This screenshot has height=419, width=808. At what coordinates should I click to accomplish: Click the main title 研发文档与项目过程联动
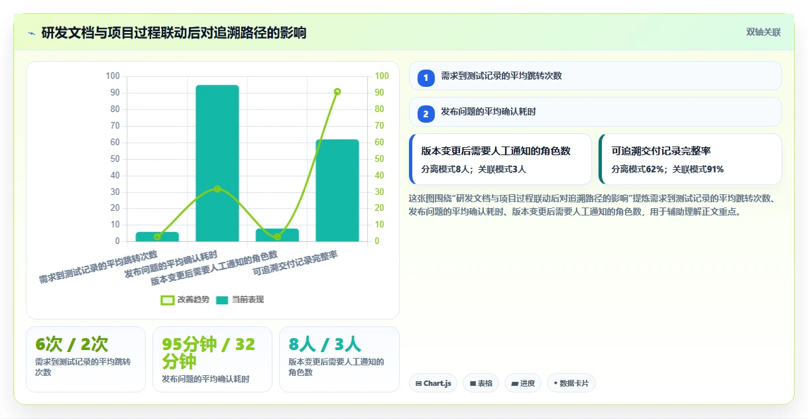coord(174,32)
